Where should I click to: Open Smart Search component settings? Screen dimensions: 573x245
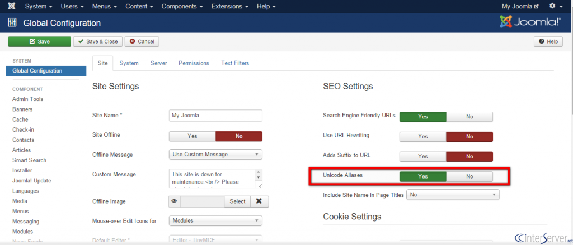coord(29,160)
